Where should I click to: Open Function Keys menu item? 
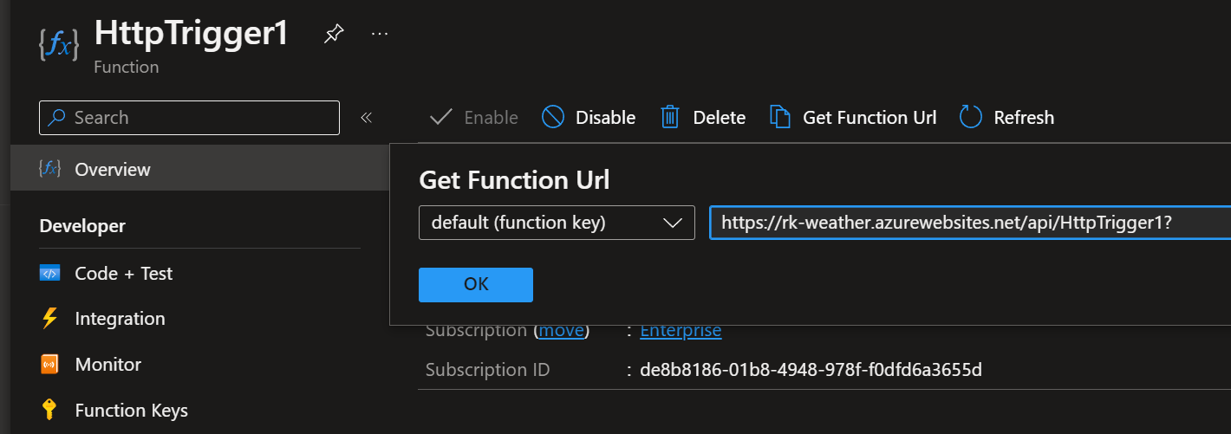[x=132, y=410]
